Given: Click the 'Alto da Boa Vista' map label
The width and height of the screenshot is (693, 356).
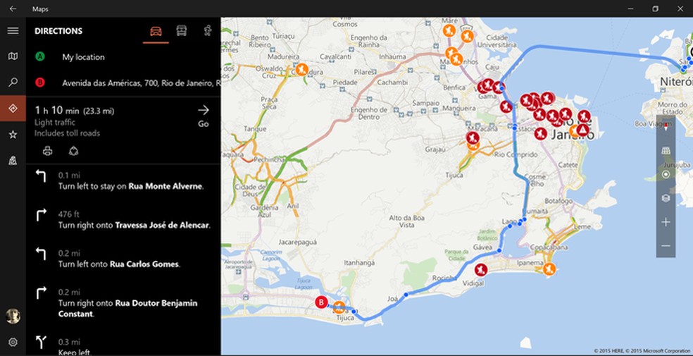Looking at the screenshot, I should (x=406, y=221).
